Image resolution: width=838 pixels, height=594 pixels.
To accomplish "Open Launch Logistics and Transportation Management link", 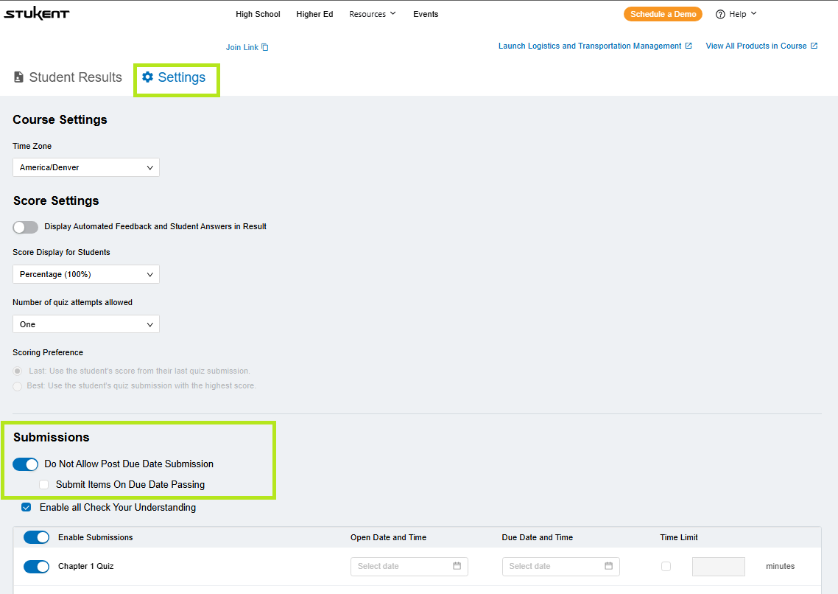I will (x=590, y=46).
